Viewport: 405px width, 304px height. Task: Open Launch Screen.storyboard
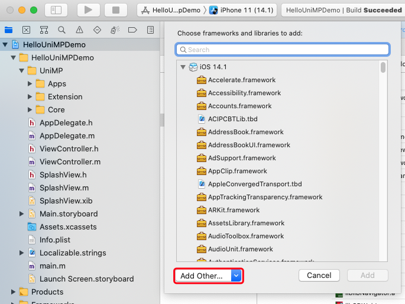pyautogui.click(x=81, y=279)
